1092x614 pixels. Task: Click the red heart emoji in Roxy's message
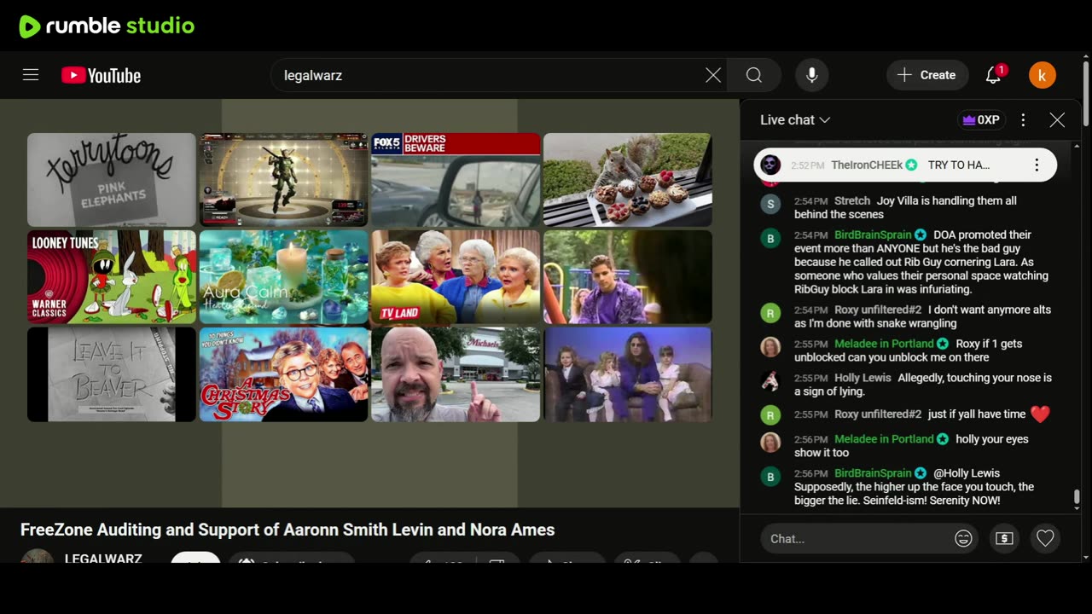point(1040,414)
